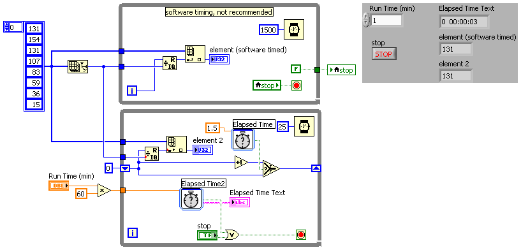Click the Index Array node in software timed loop
The image size is (521, 250).
195,54
